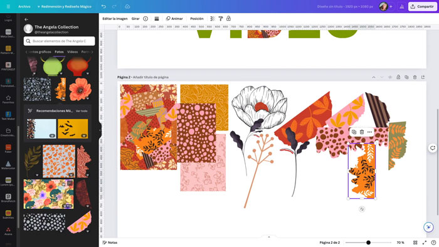
Task: Click 'Añadir título de página' field
Action: [x=151, y=77]
